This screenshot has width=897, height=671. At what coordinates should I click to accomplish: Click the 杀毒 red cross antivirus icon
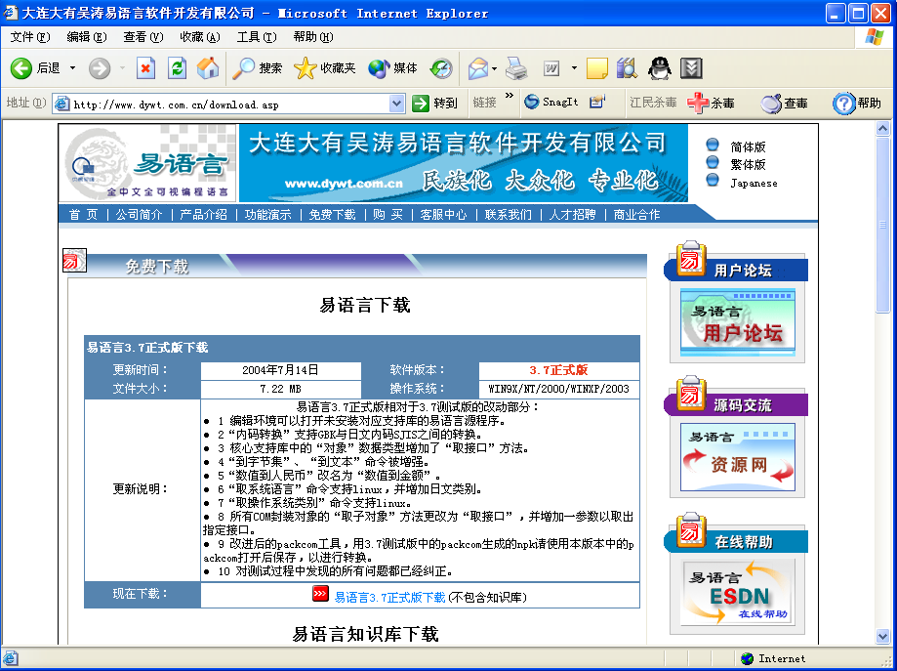coord(712,104)
